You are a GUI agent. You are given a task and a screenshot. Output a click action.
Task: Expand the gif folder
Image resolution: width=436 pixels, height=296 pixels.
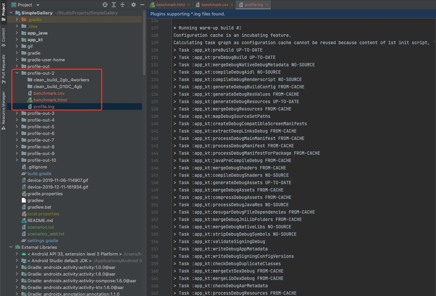pos(17,46)
